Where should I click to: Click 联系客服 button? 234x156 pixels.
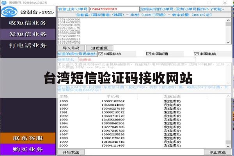(28, 138)
